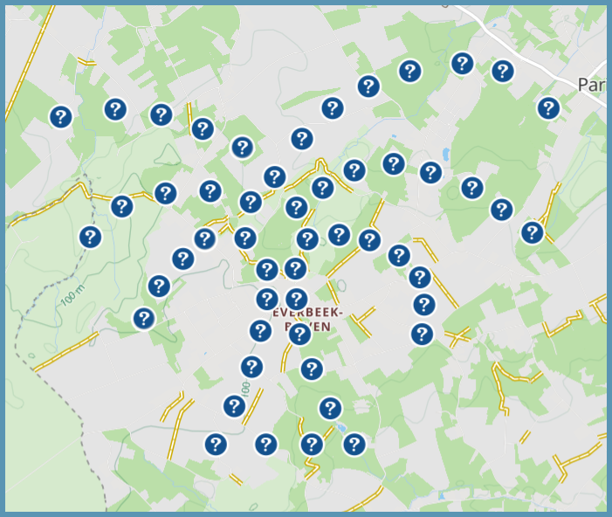This screenshot has width=612, height=517.
Task: Select the marker touching the top of the EVERBEEK label
Action: [296, 300]
